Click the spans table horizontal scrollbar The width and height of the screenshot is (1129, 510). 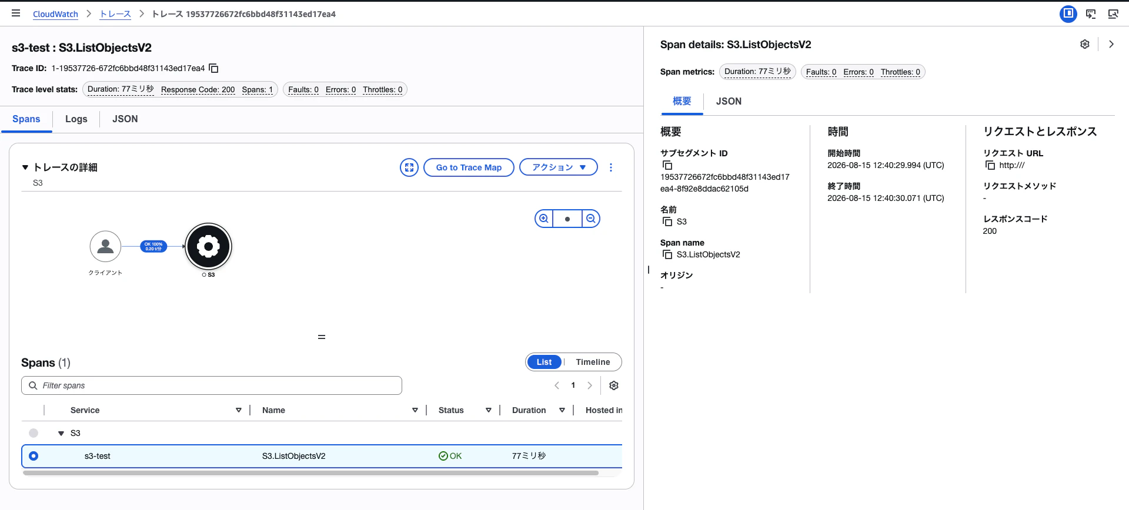(310, 473)
